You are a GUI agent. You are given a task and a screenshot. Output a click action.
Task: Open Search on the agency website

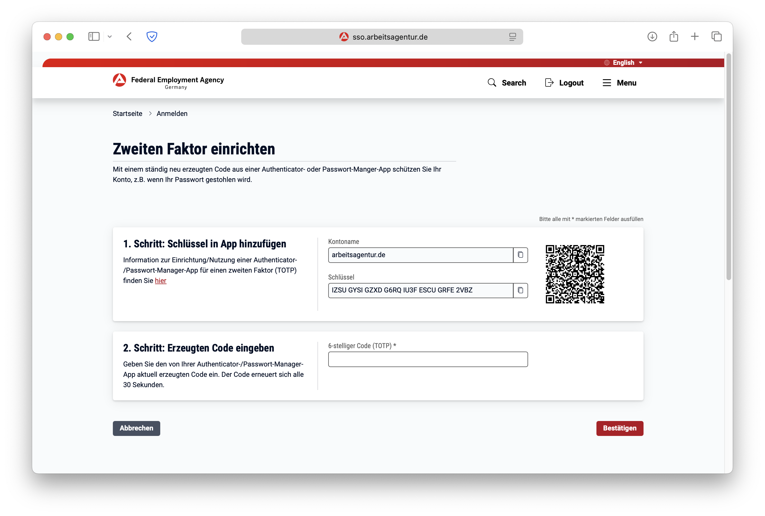tap(507, 83)
